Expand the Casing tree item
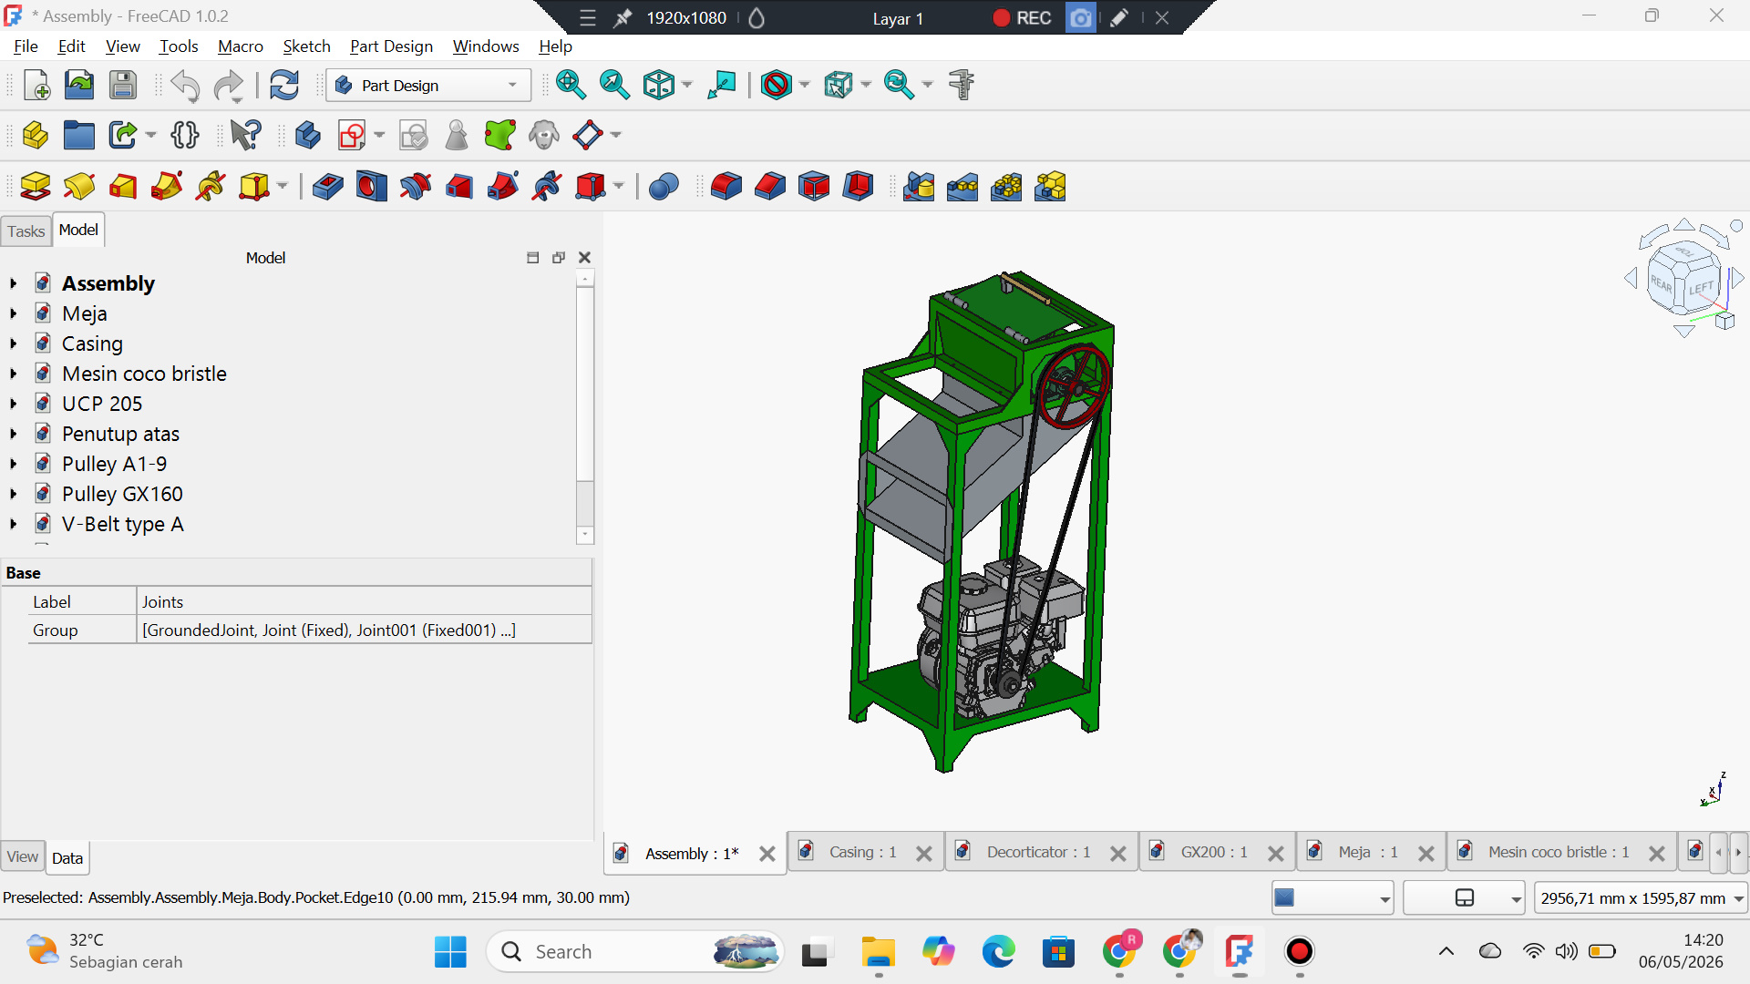 coord(14,343)
